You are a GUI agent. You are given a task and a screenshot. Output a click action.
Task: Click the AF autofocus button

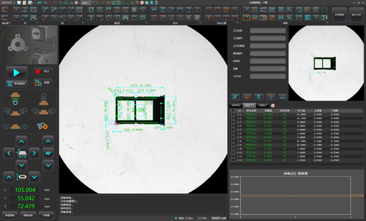click(x=48, y=153)
